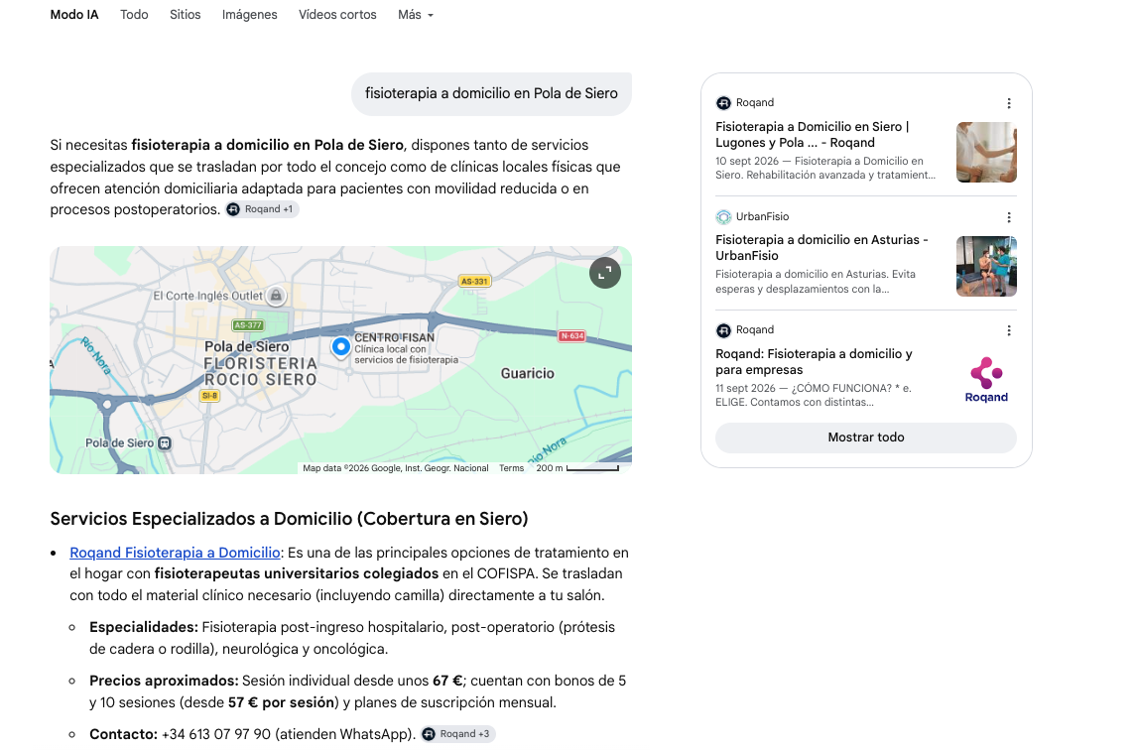
Task: Open the Más dropdown menu
Action: [x=415, y=15]
